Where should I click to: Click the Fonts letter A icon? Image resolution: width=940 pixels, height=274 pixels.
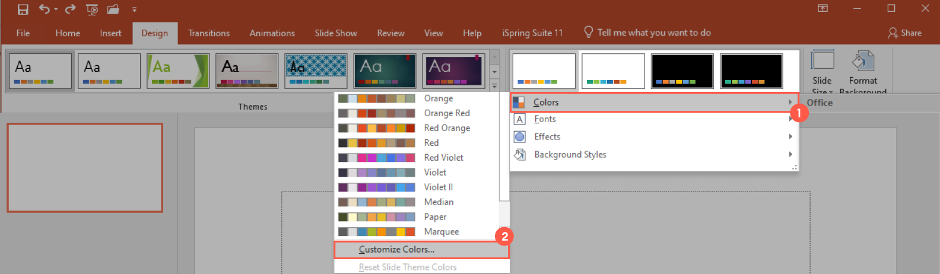tap(519, 119)
